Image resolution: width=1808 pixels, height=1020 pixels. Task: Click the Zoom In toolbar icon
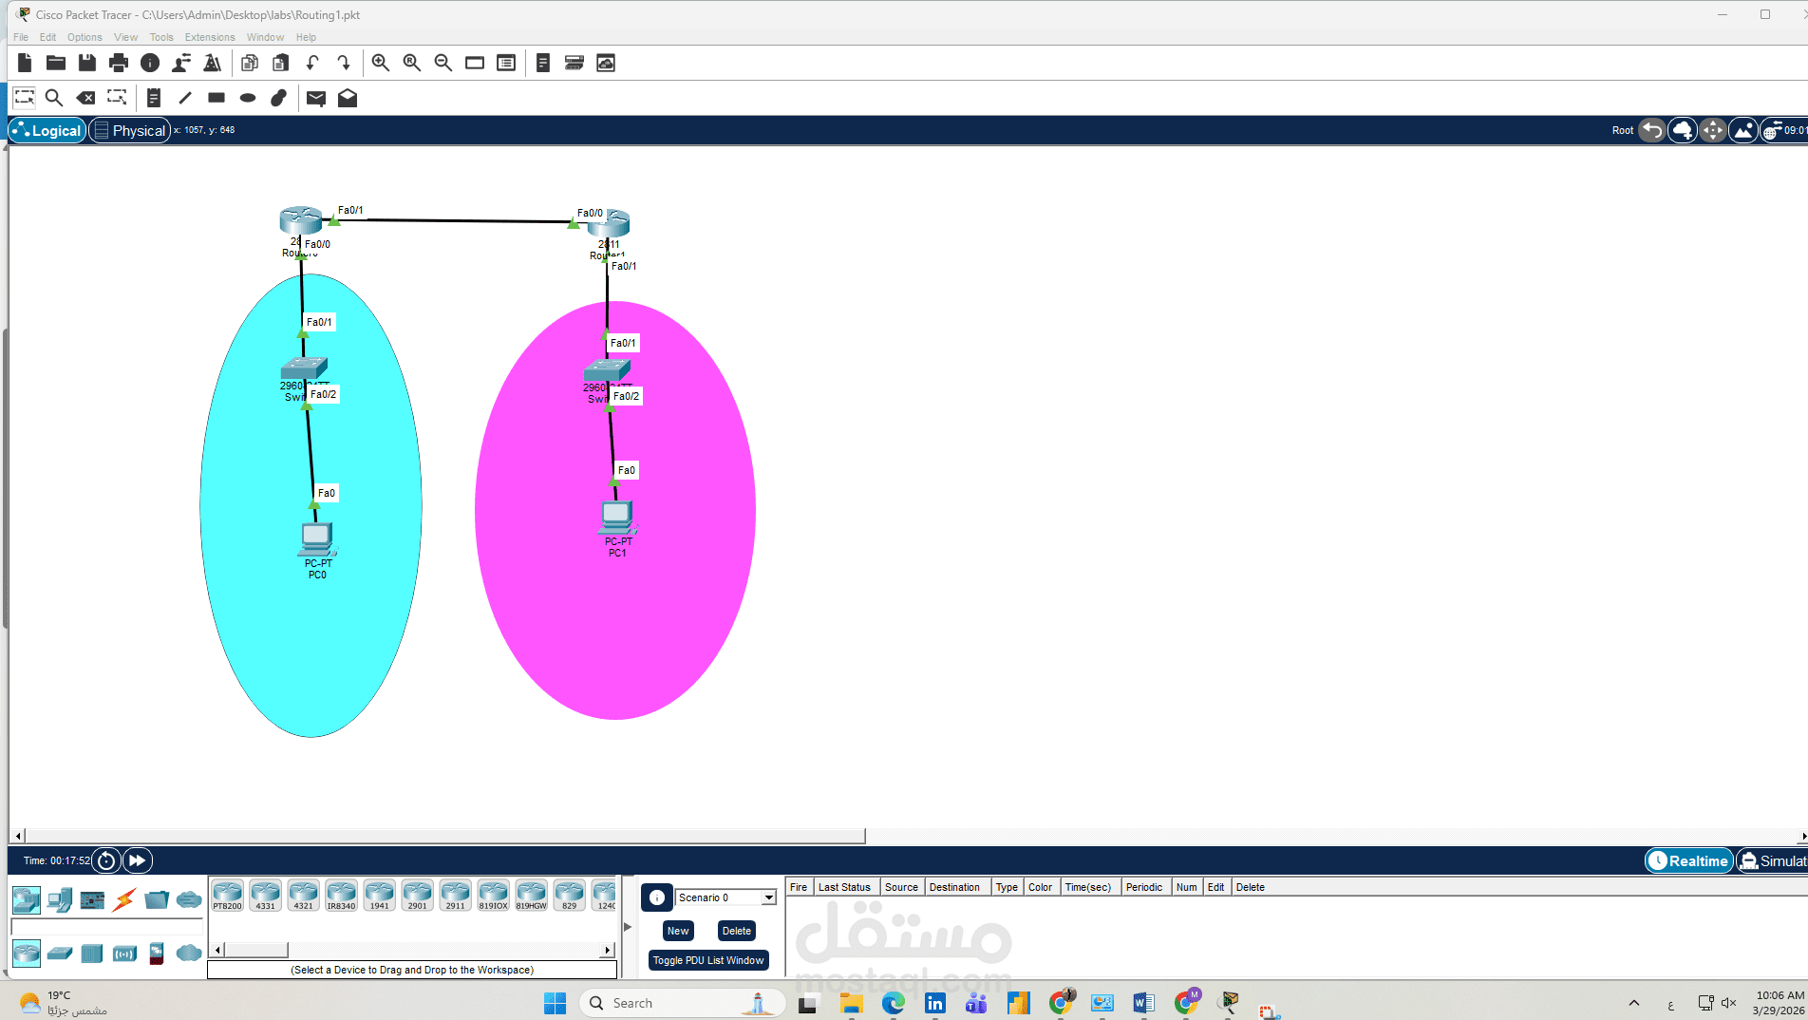click(x=380, y=63)
